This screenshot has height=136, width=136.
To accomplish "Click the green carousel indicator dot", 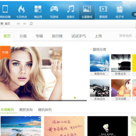I will tap(75, 98).
